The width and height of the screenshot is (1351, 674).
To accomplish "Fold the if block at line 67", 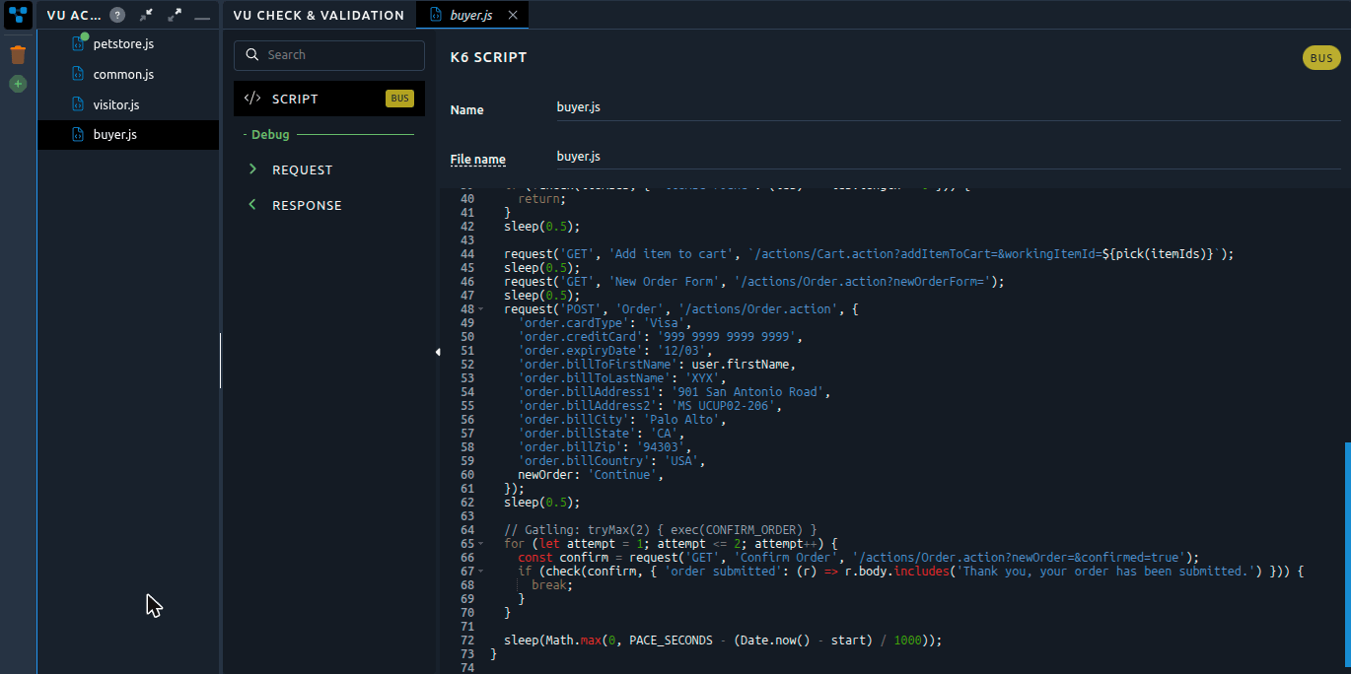I will (x=480, y=572).
